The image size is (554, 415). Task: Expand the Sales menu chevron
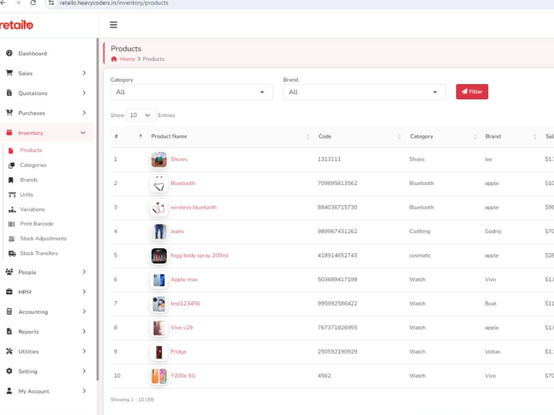pos(84,73)
